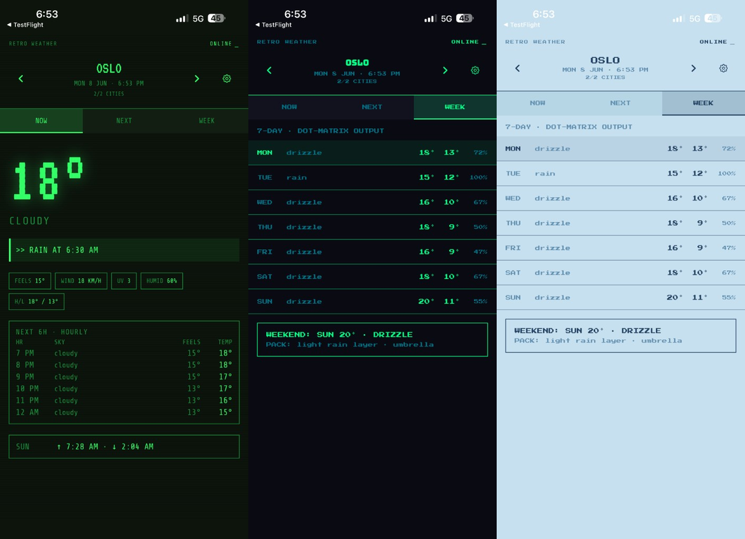745x539 pixels.
Task: Go to next city in navy screen
Action: 445,70
